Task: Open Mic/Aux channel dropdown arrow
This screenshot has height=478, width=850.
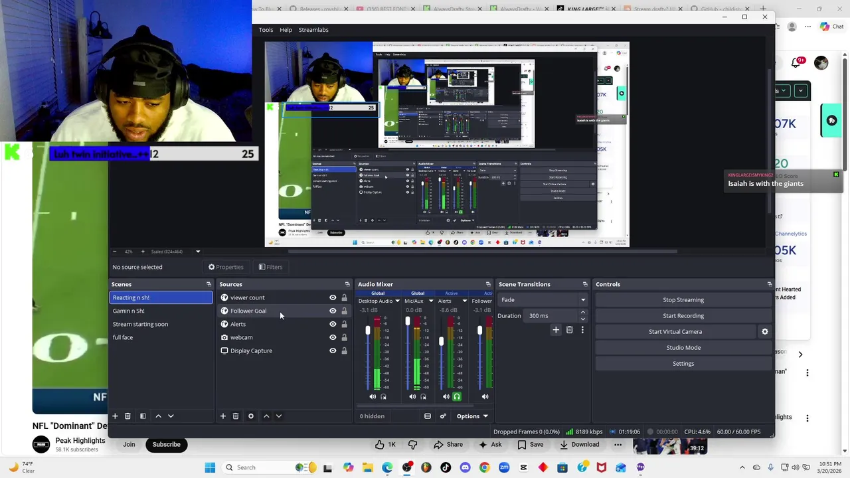Action: pos(430,301)
